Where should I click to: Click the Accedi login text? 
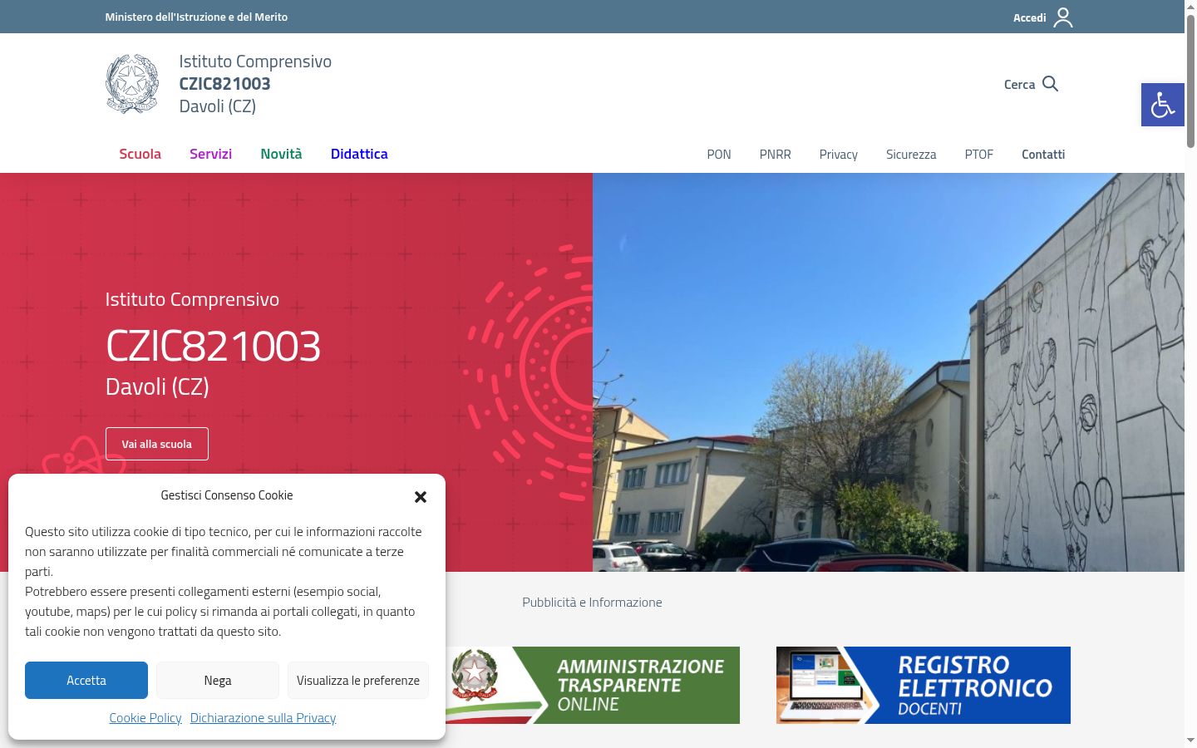click(1029, 17)
